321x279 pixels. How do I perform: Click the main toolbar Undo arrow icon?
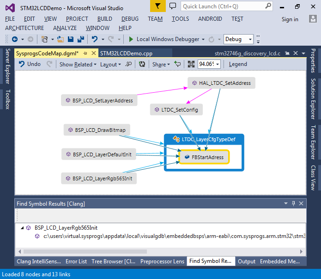coord(94,39)
